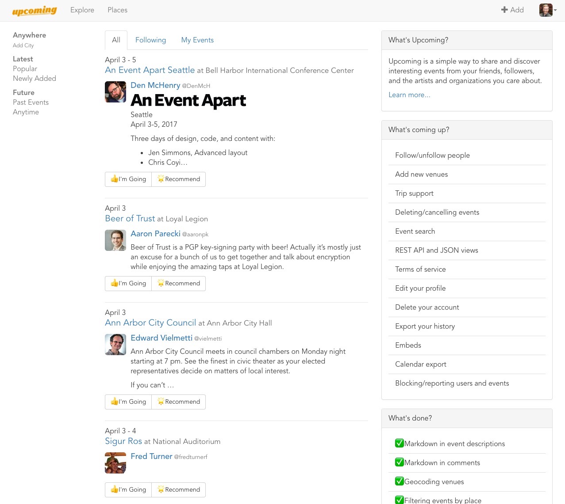Select Past Events filter

click(x=31, y=102)
